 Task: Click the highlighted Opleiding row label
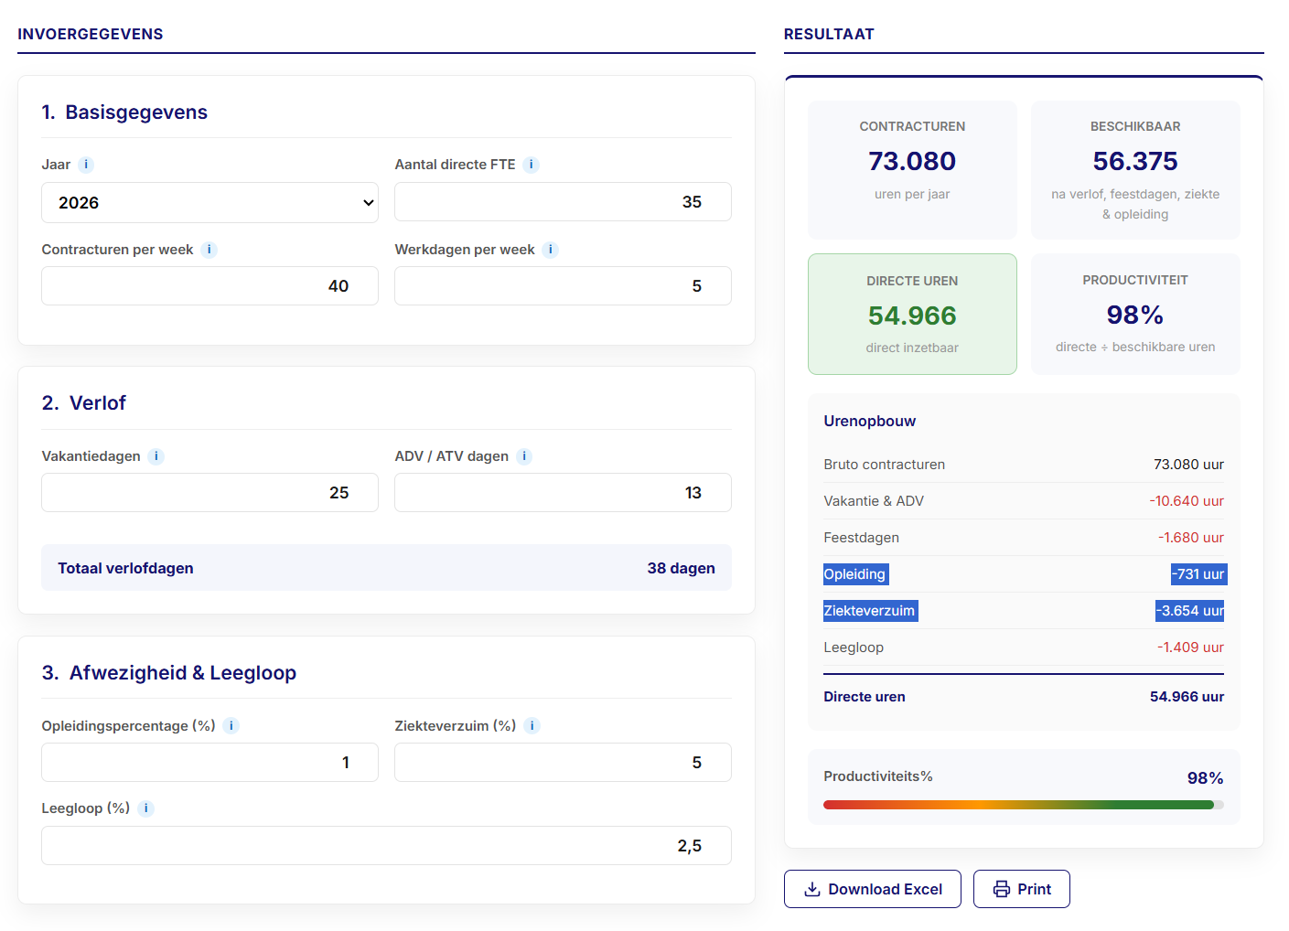pyautogui.click(x=855, y=574)
